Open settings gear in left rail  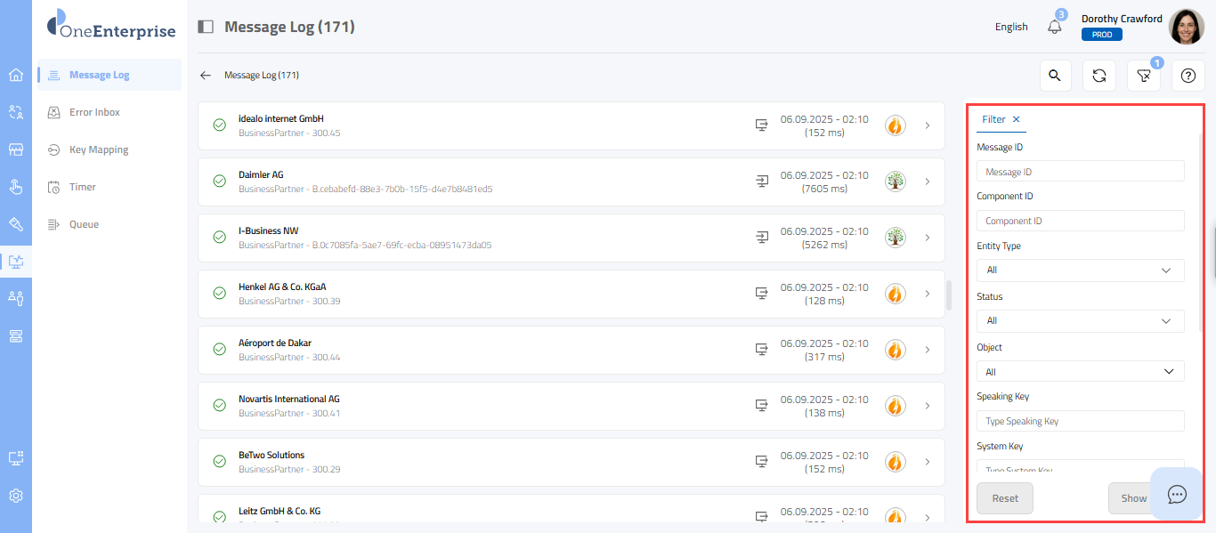[x=16, y=496]
